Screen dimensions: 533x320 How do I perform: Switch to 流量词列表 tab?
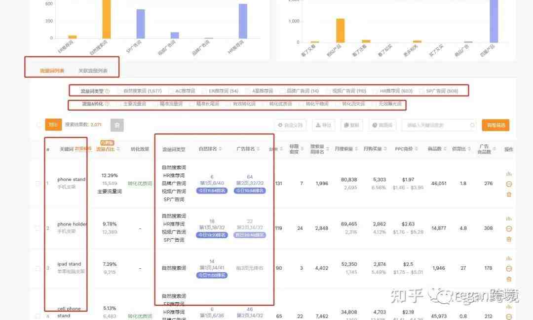[x=52, y=71]
